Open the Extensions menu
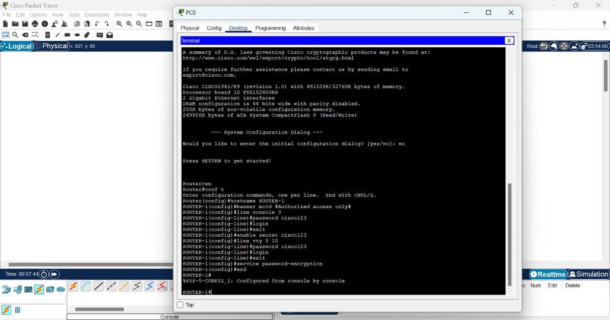This screenshot has height=320, width=610. coord(97,14)
